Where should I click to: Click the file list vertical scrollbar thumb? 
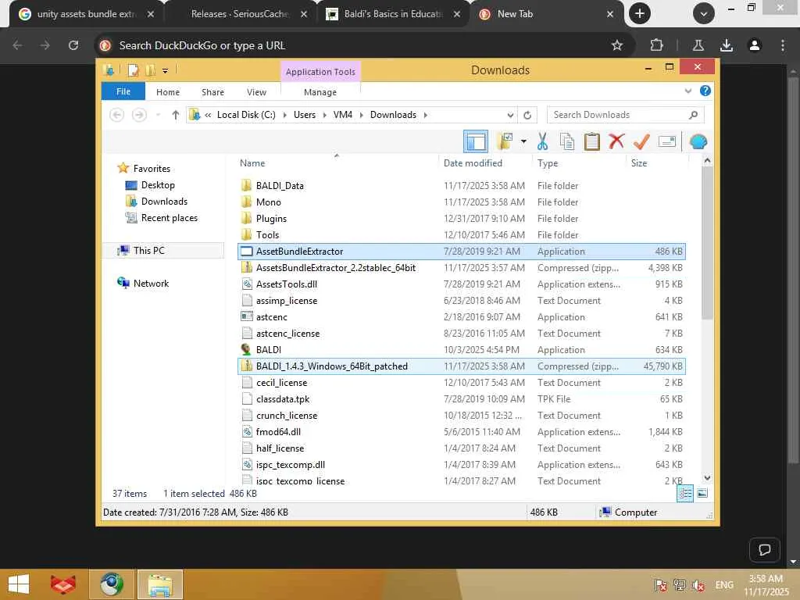(x=706, y=244)
